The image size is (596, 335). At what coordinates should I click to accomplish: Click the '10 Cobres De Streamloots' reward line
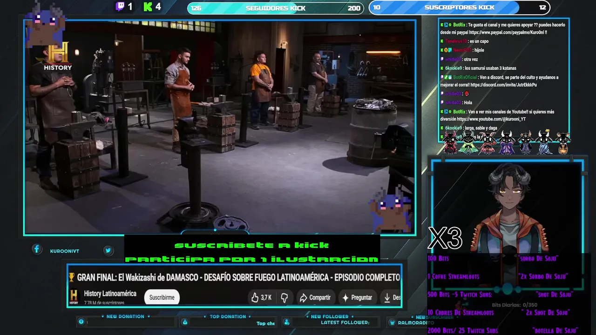[460, 313]
